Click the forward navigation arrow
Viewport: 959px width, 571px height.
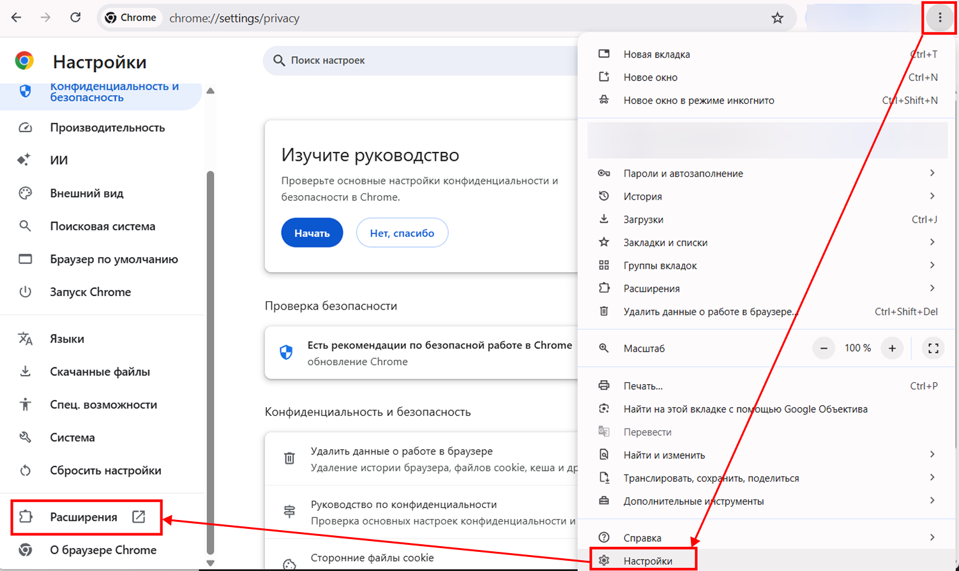pyautogui.click(x=45, y=18)
